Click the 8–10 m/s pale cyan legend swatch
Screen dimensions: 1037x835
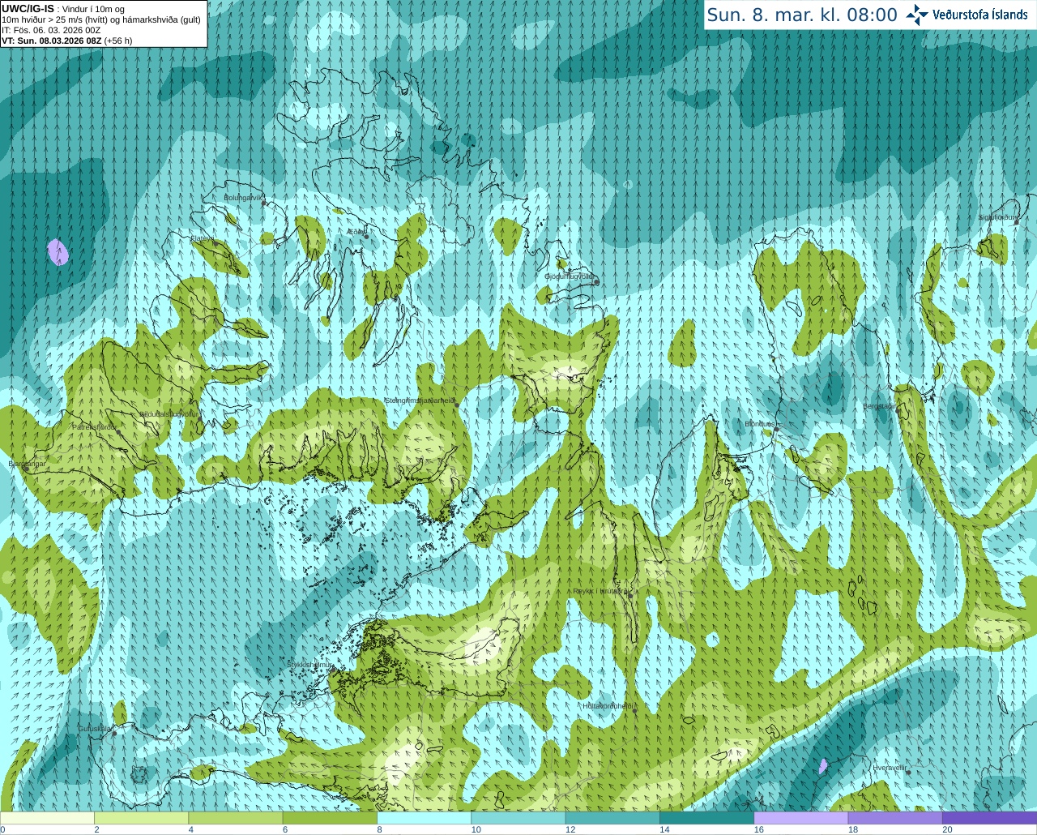click(x=424, y=818)
